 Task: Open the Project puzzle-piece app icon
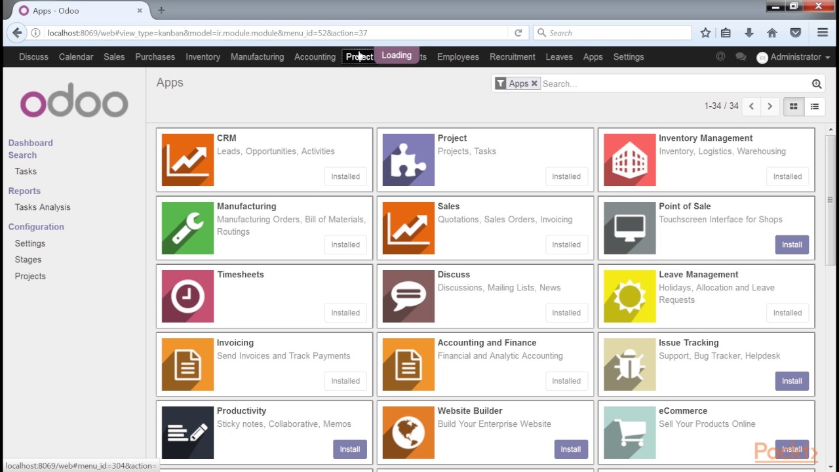pyautogui.click(x=408, y=160)
